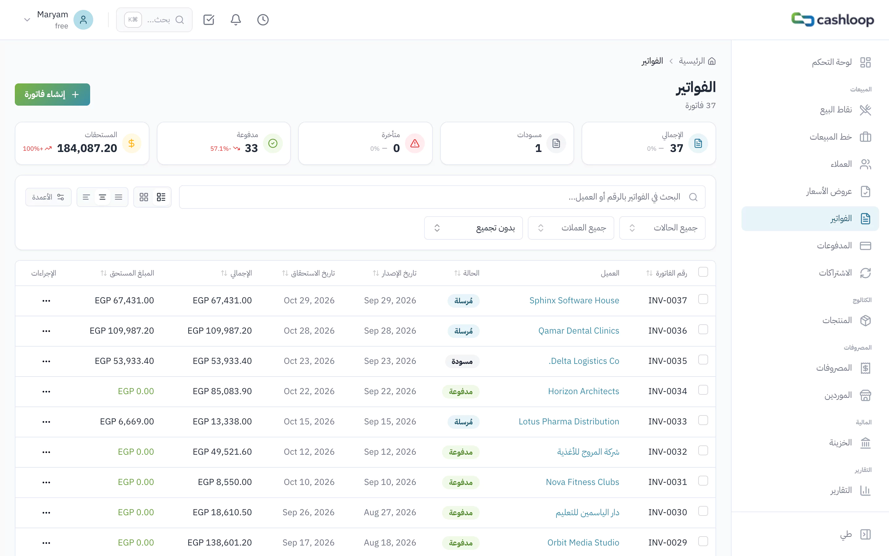Click the إنشاء فاتورة button
The height and width of the screenshot is (556, 889).
coord(52,95)
